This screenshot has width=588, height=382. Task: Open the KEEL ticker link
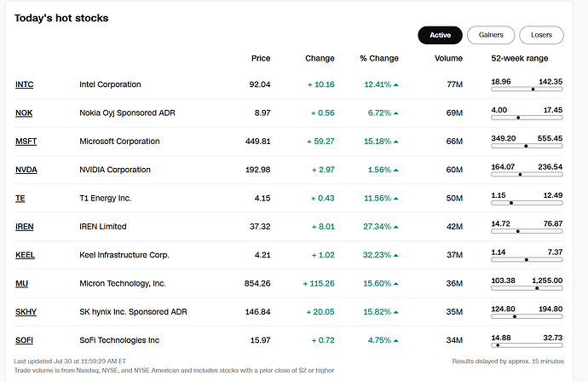[25, 255]
